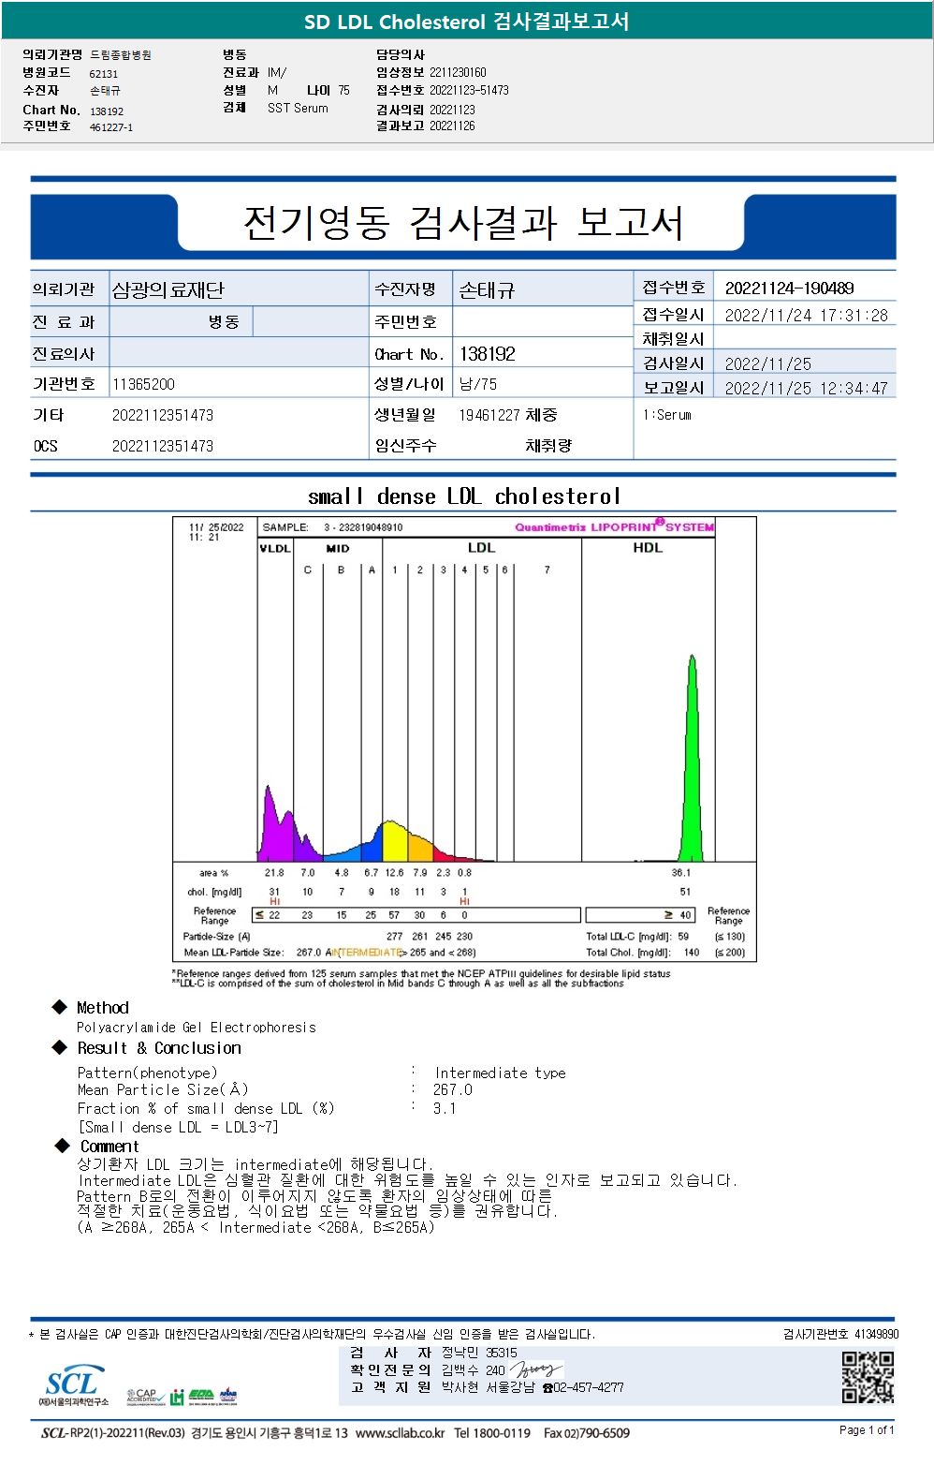Click the 'Polyacrylamide Gel Electrophoresis' method text
This screenshot has height=1465, width=934.
[x=197, y=1028]
